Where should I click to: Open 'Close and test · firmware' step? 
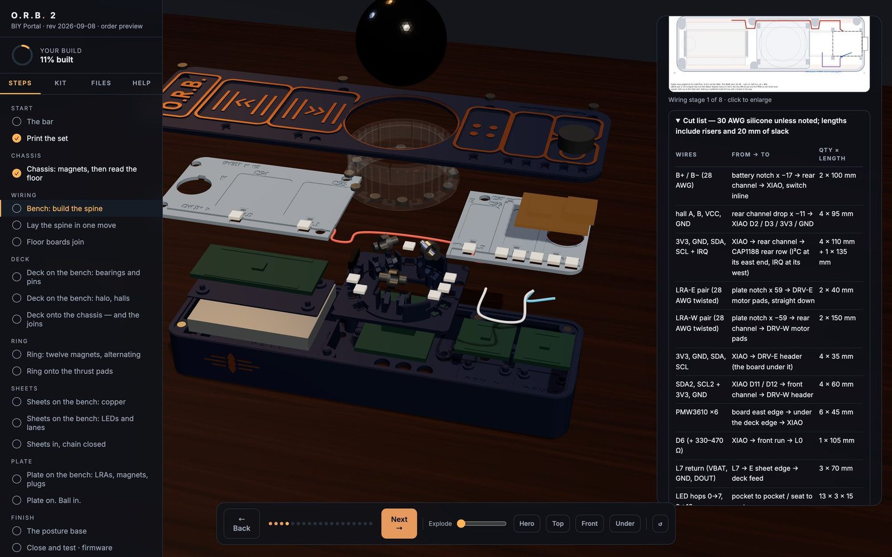(81, 548)
